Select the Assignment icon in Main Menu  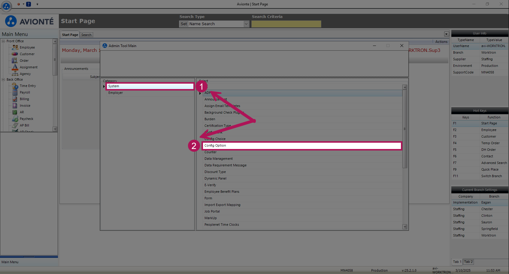[x=15, y=67]
